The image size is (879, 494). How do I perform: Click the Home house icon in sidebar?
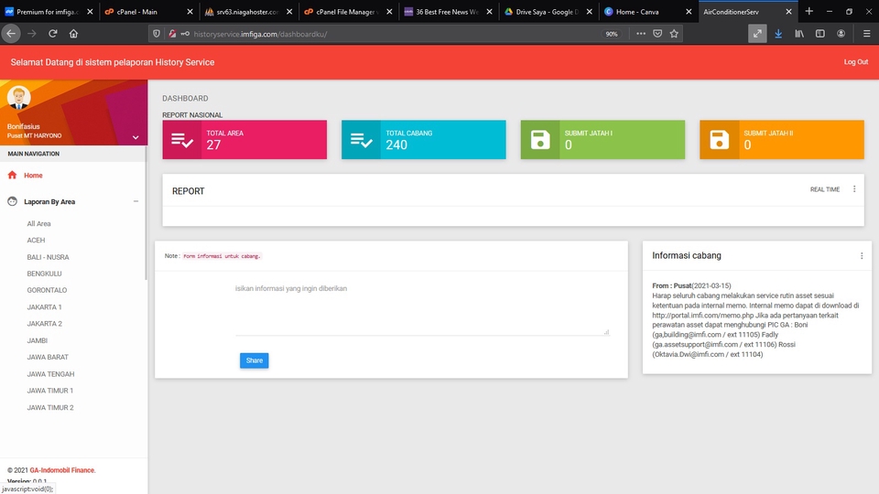(12, 175)
